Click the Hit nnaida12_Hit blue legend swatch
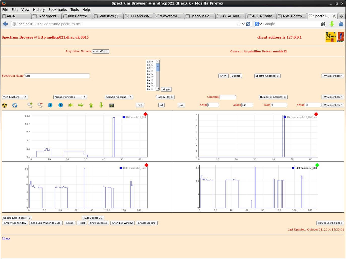Viewport: 346px width, 259px height. 124,117
